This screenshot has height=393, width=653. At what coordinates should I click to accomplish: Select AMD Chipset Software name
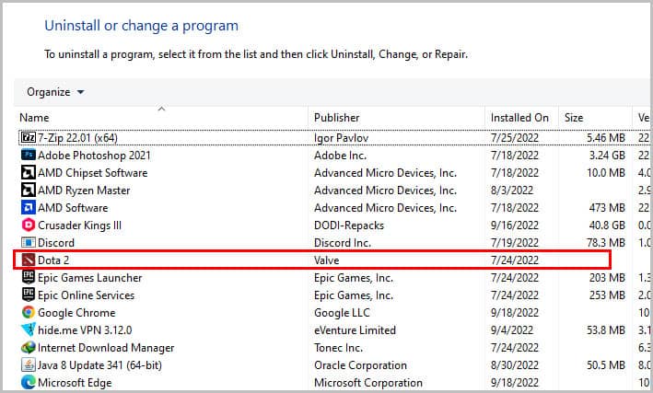tap(92, 172)
